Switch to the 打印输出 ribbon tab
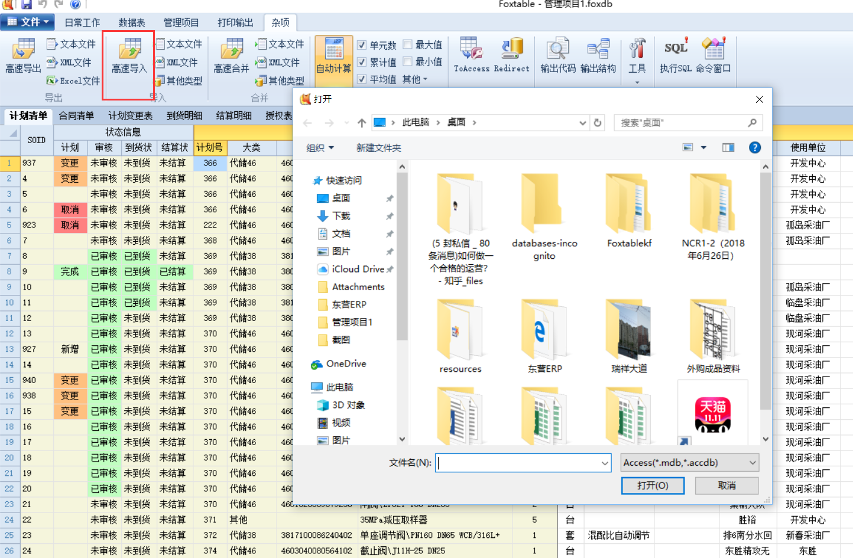The width and height of the screenshot is (853, 558). [x=235, y=22]
